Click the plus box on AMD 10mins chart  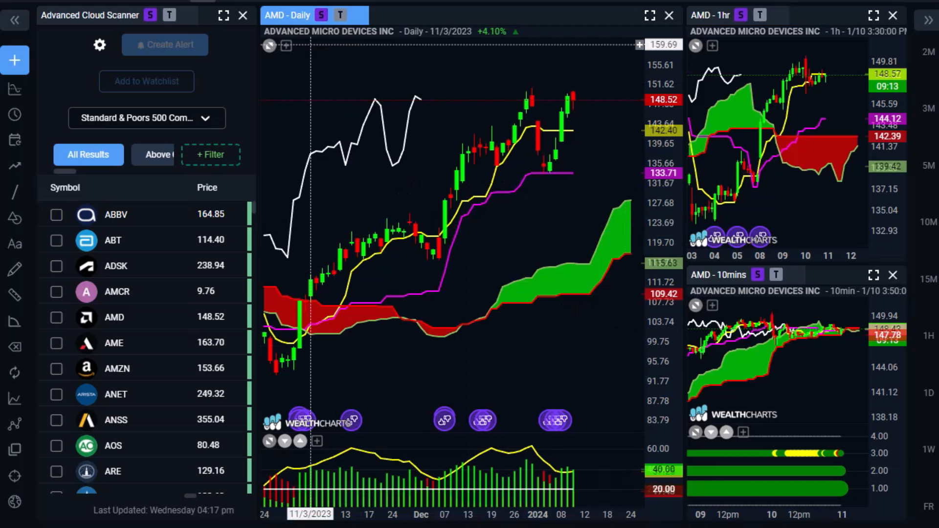713,306
